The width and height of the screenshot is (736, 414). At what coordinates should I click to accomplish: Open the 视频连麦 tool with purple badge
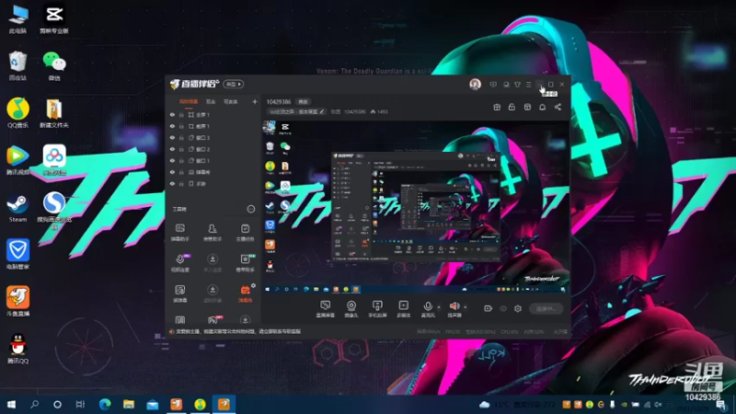coord(180,263)
